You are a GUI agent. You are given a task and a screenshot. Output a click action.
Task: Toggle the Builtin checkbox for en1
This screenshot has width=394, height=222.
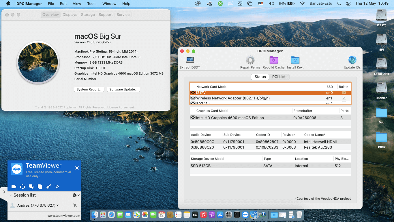[344, 98]
